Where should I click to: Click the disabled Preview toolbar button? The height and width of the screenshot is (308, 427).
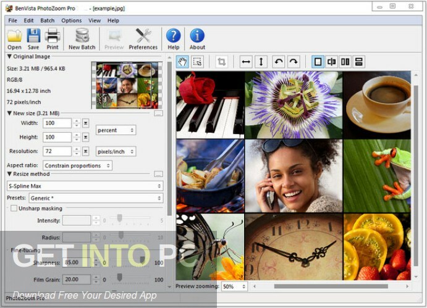click(114, 39)
